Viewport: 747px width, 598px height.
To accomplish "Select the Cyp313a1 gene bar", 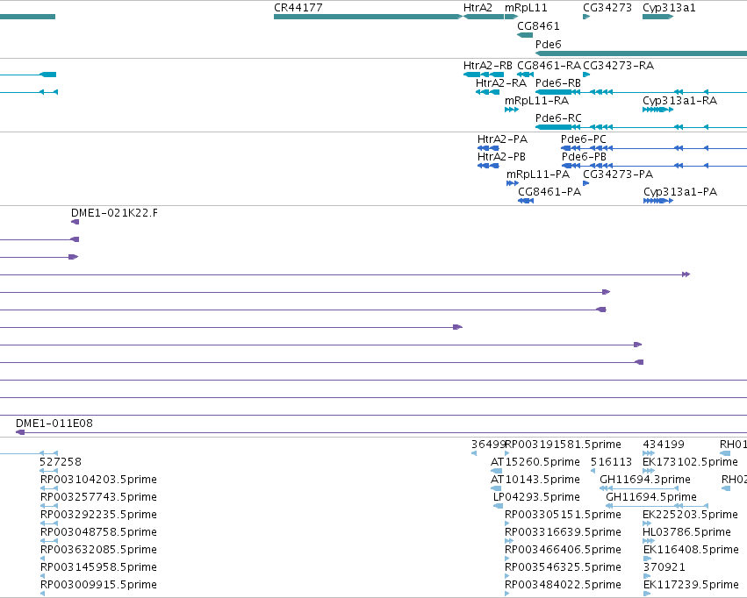I will [658, 17].
